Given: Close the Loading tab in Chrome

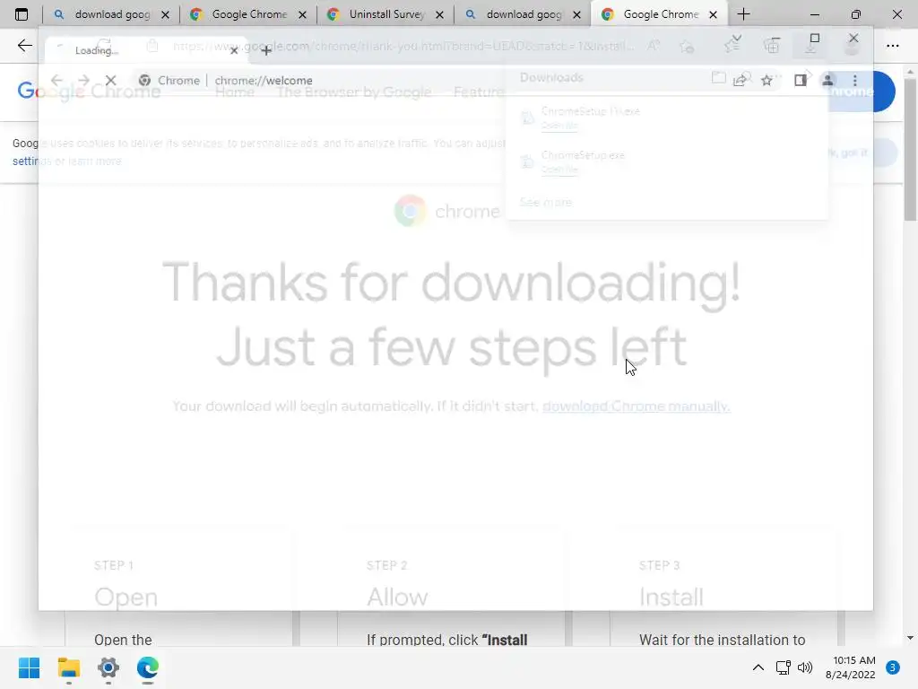Looking at the screenshot, I should (234, 50).
